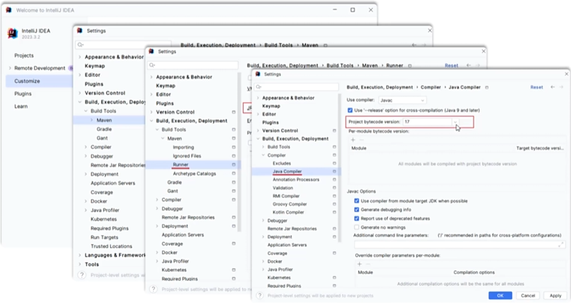Image resolution: width=571 pixels, height=303 pixels.
Task: Collapse Compiler node in front Settings tree
Action: [263, 155]
